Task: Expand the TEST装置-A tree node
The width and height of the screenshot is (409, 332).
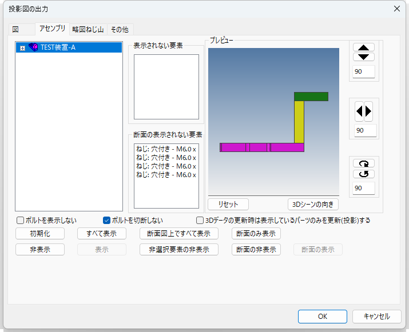Action: click(22, 48)
